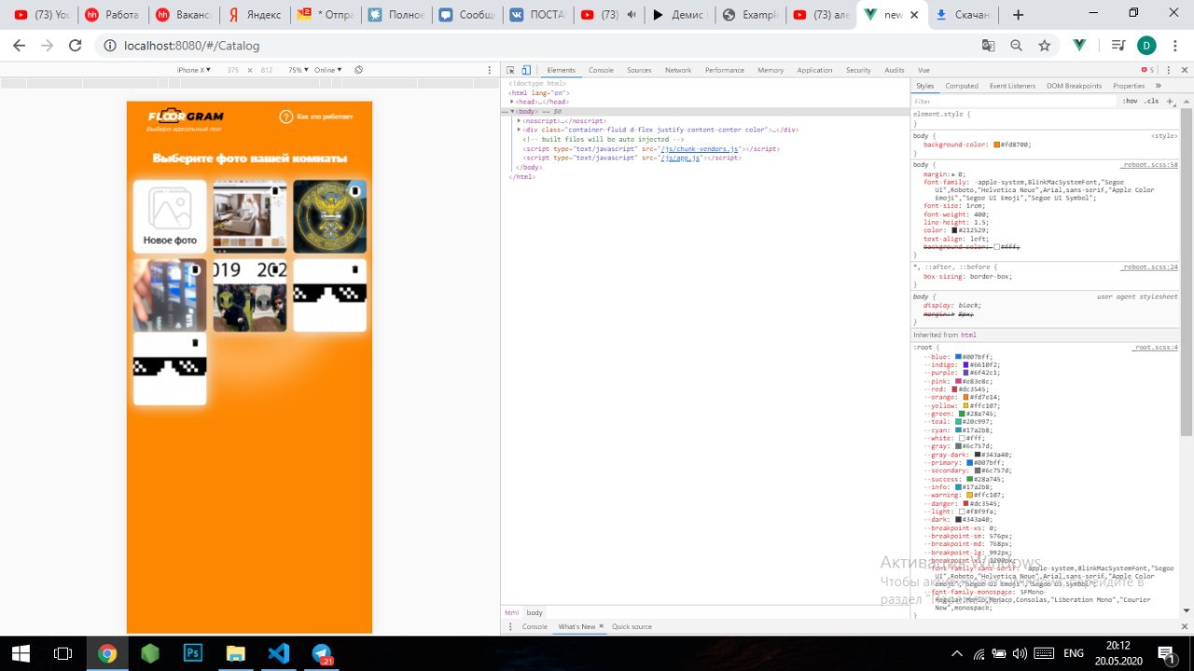Viewport: 1194px width, 671px height.
Task: Open the Computed styles tab
Action: pos(962,86)
